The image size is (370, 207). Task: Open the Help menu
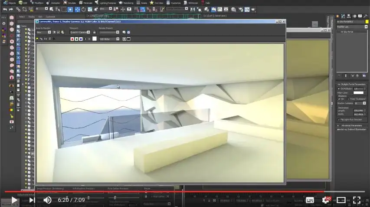tap(205, 3)
